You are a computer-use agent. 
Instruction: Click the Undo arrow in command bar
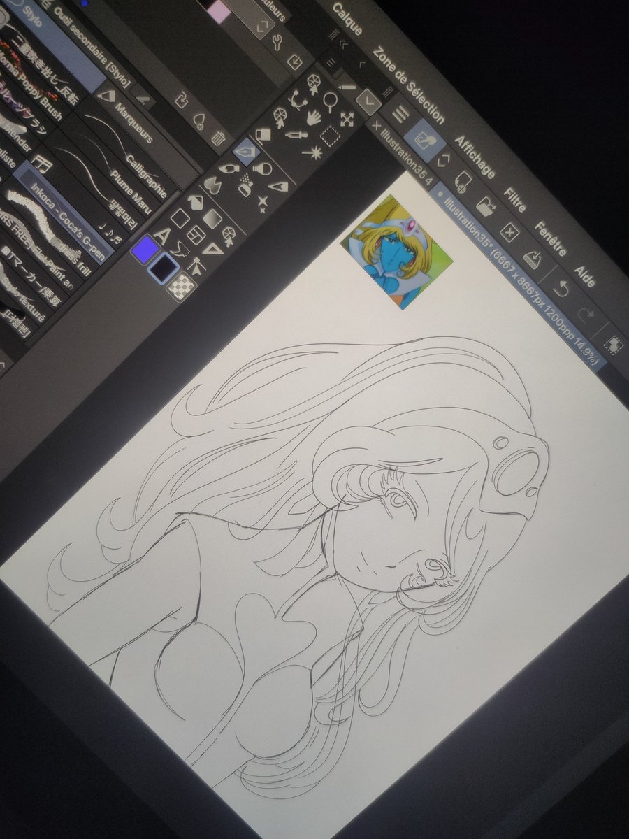point(560,287)
